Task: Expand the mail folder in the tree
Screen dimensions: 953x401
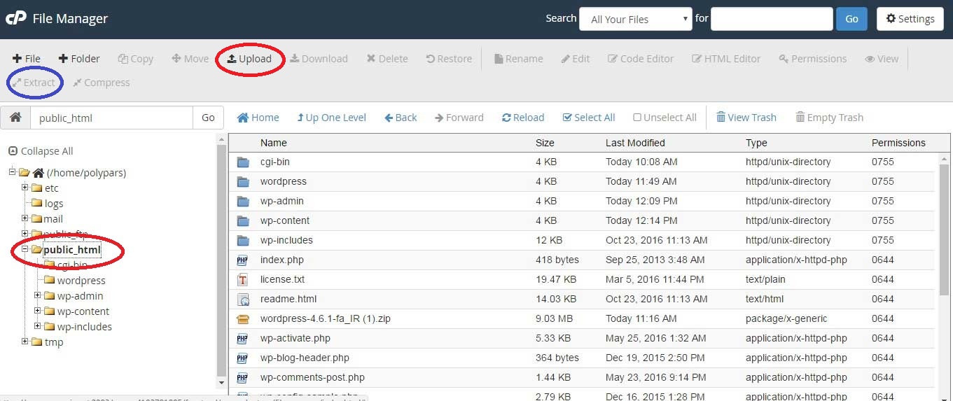Action: [25, 218]
